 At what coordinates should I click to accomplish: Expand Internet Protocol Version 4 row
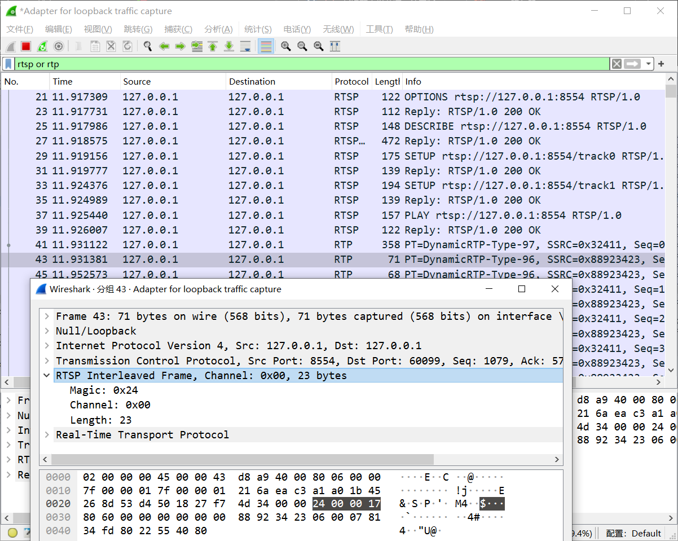[x=47, y=346]
